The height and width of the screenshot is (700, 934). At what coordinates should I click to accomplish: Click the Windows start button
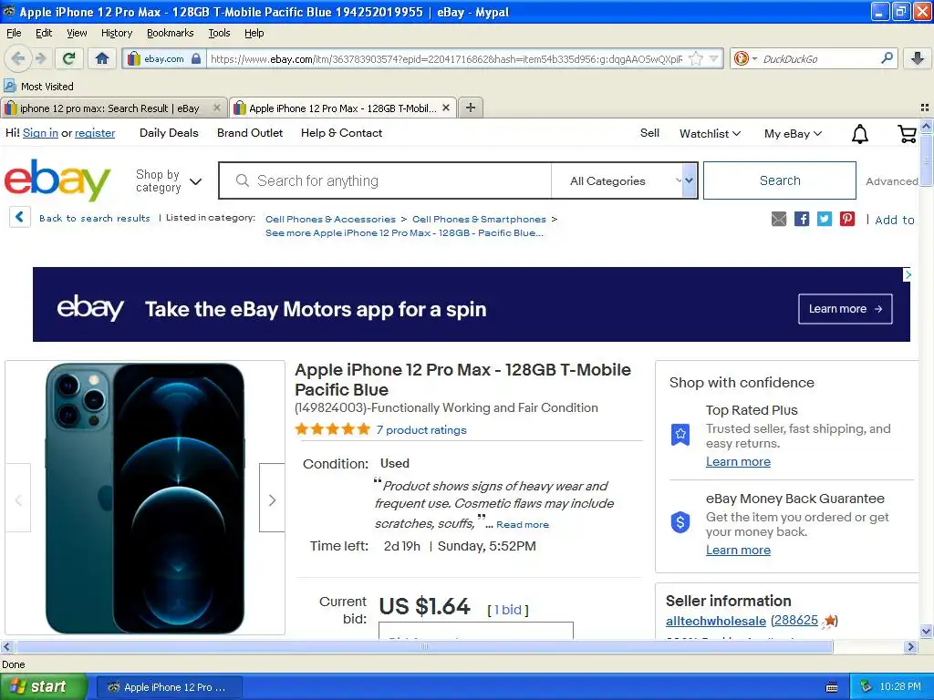click(43, 686)
